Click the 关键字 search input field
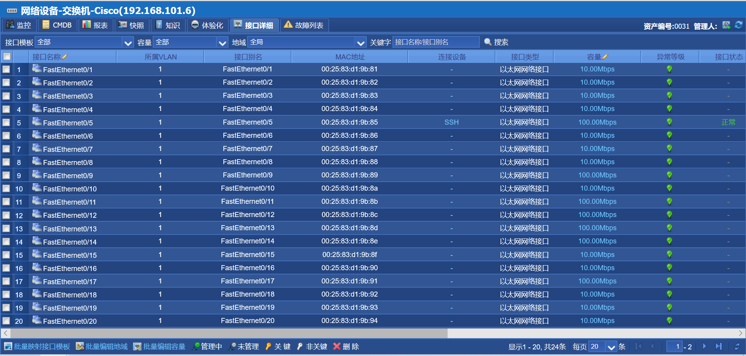This screenshot has height=356, width=746. pos(436,42)
